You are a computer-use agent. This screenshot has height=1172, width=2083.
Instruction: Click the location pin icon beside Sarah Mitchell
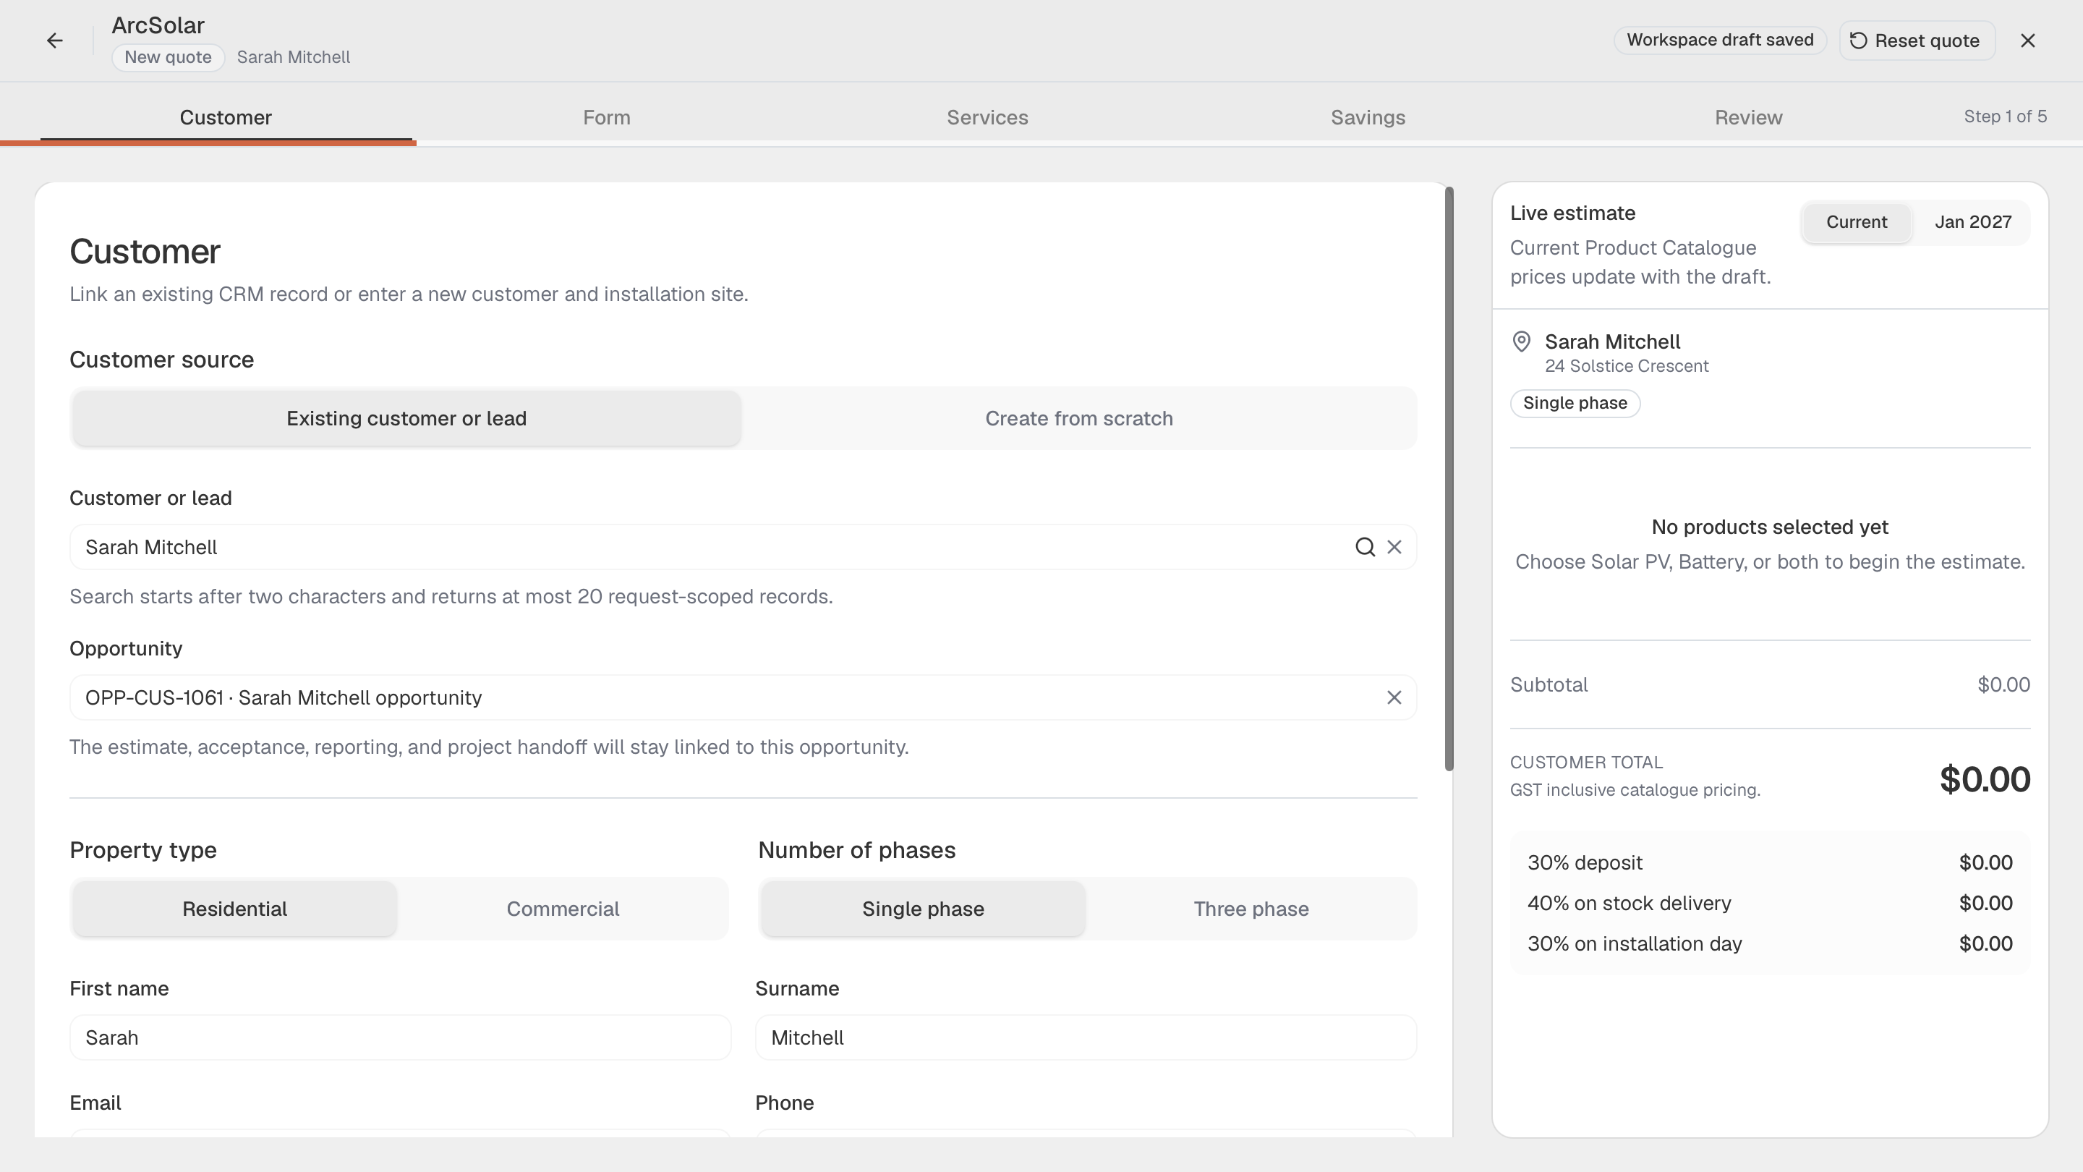tap(1521, 342)
